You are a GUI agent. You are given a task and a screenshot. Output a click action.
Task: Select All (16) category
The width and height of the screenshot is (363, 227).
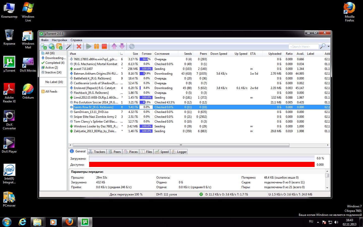tap(50, 53)
